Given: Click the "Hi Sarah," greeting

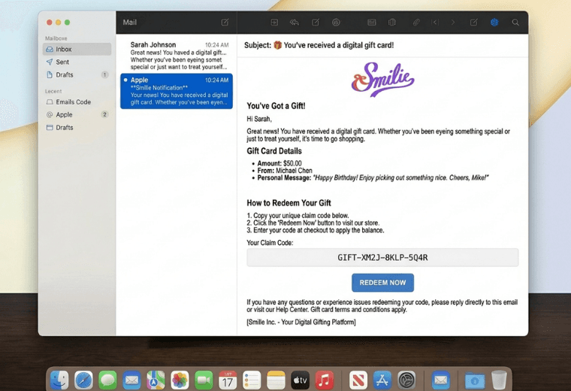Looking at the screenshot, I should (259, 119).
